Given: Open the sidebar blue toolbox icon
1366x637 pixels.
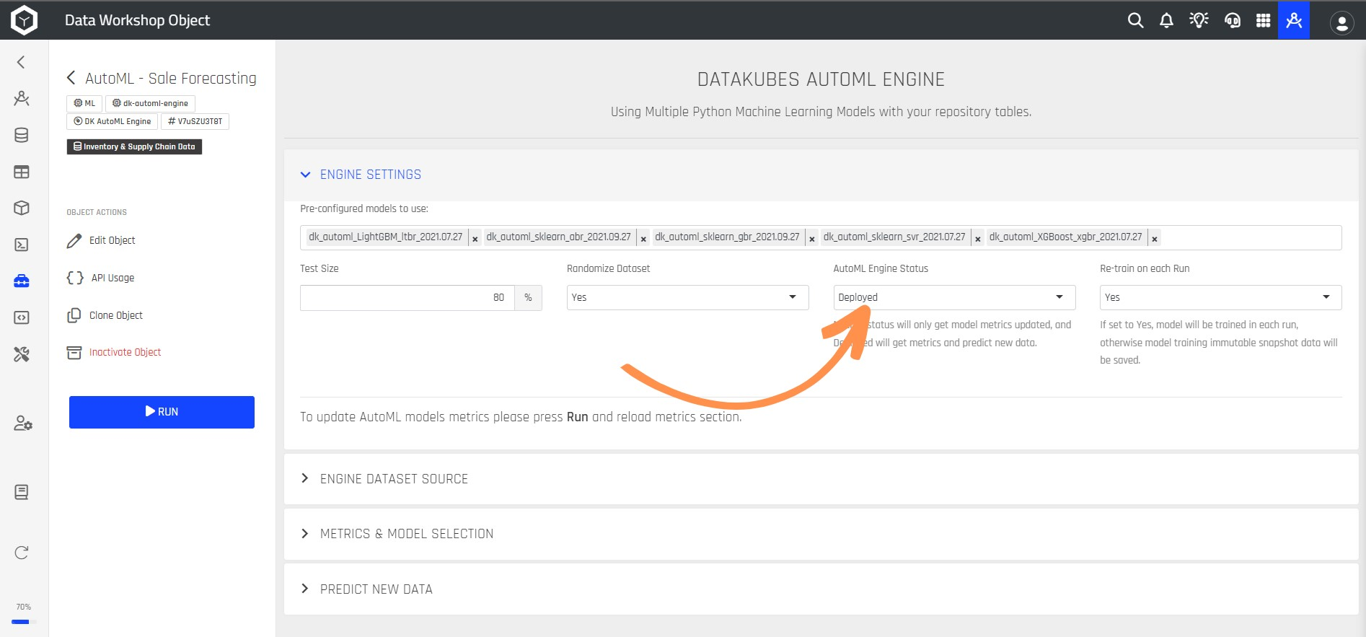Looking at the screenshot, I should pyautogui.click(x=22, y=281).
